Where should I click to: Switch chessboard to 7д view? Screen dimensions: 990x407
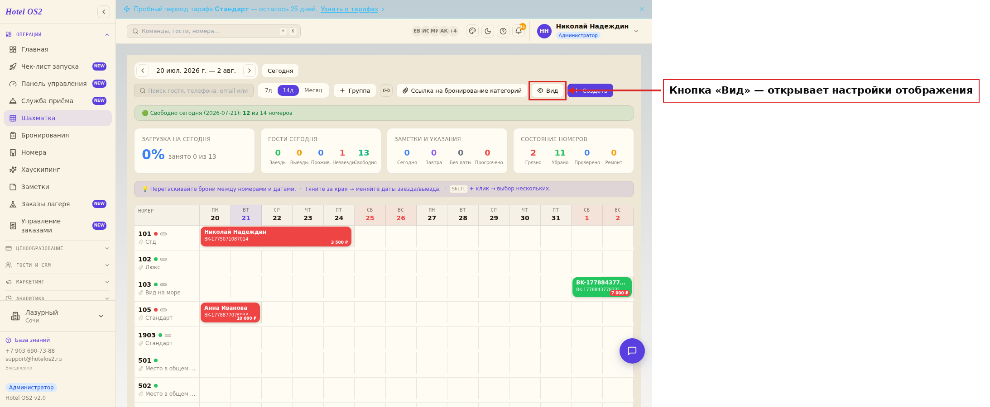click(x=269, y=90)
